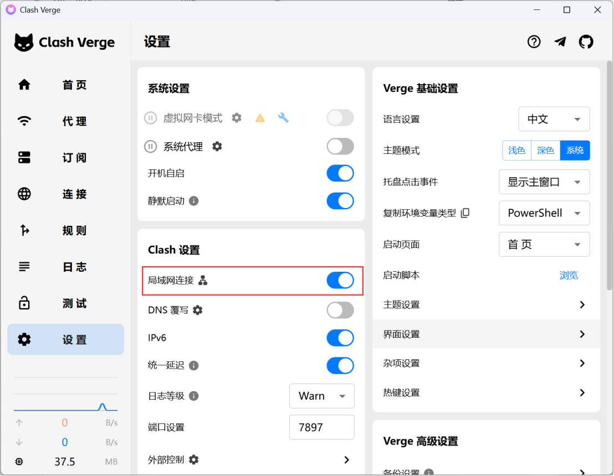Open the 语言设置 dropdown showing 中文

pos(554,119)
